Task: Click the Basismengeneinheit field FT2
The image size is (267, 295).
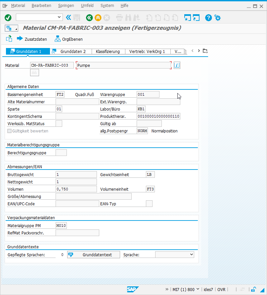Action: pos(60,94)
